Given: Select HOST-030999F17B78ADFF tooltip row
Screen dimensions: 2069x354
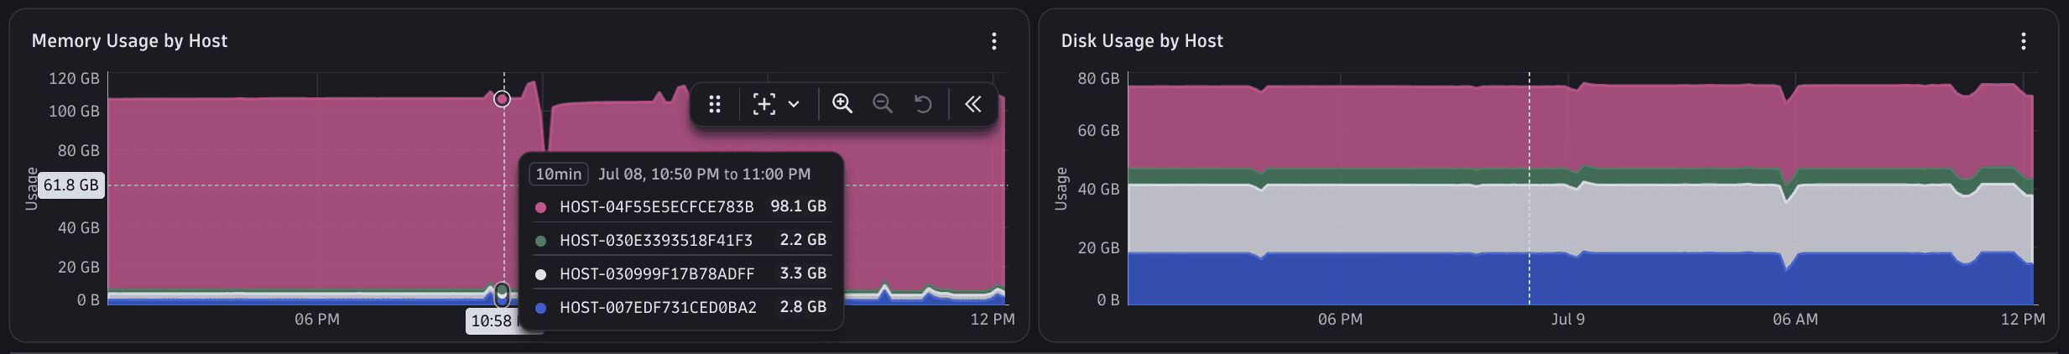Looking at the screenshot, I should click(680, 273).
